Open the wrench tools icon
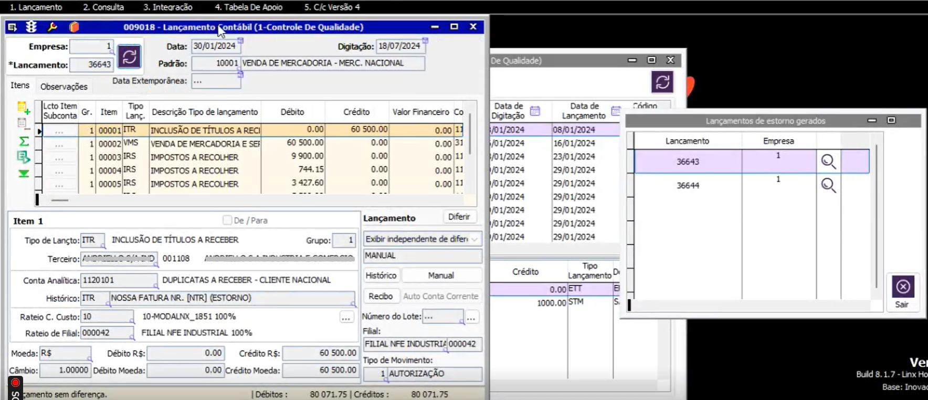This screenshot has height=400, width=928. pos(52,27)
